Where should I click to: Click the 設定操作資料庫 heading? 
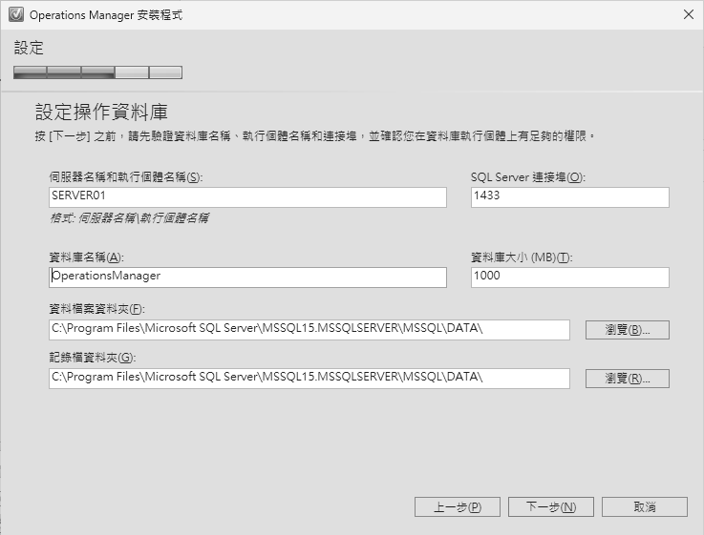tap(101, 112)
